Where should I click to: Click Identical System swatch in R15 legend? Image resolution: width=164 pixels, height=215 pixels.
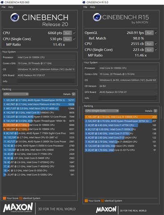[102, 201]
